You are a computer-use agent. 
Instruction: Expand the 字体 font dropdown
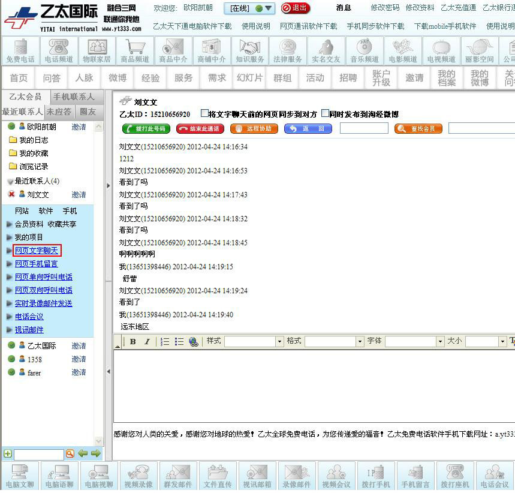[440, 341]
